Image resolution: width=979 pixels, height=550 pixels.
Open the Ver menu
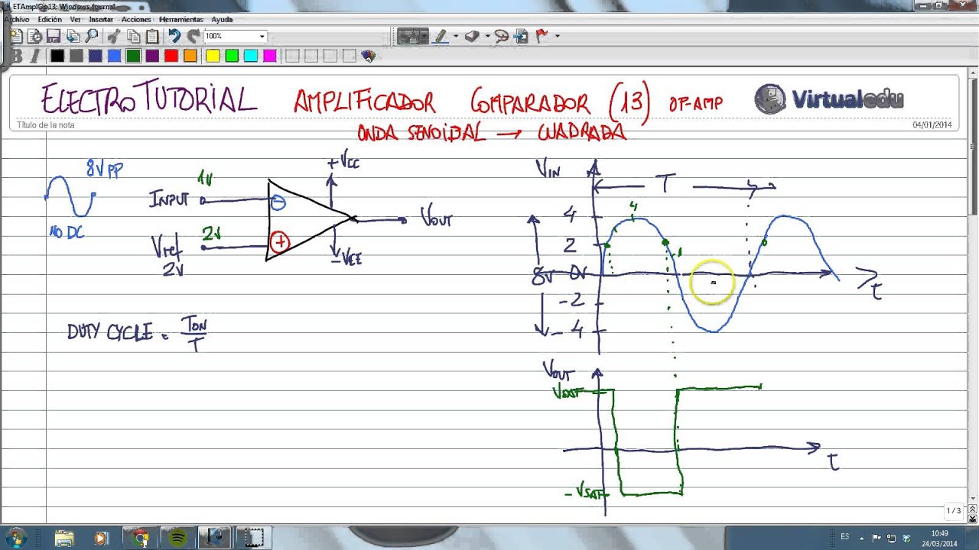pos(76,19)
